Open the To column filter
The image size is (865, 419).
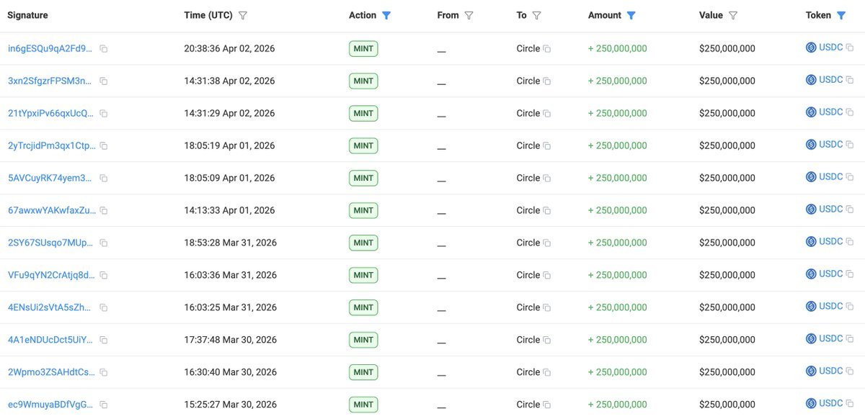tap(536, 15)
